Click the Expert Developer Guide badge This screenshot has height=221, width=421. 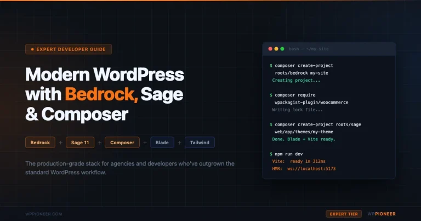[69, 49]
